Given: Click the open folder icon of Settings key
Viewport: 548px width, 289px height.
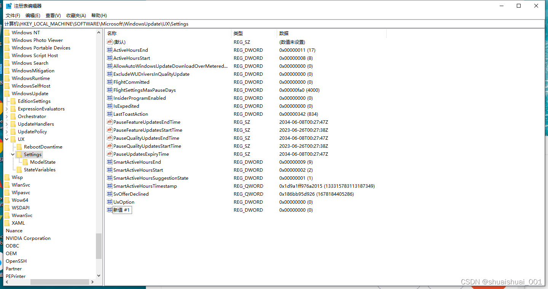Looking at the screenshot, I should pos(19,154).
